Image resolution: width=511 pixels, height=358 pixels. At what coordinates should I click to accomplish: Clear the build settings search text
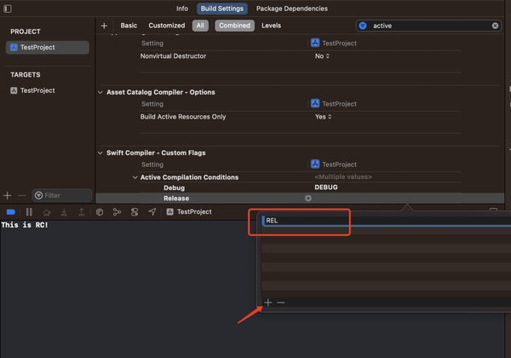[495, 26]
